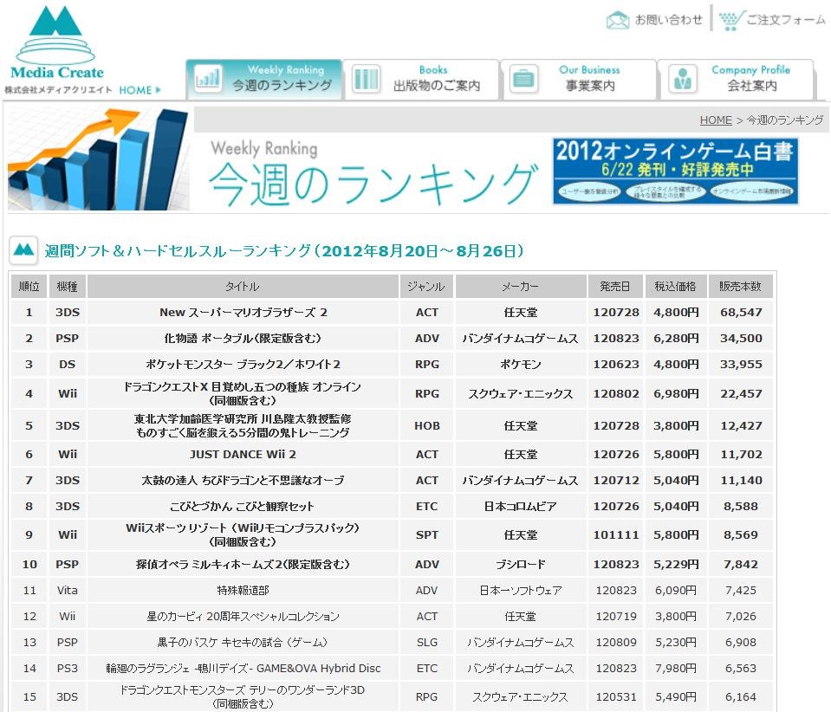Click the 機種 column header
Image resolution: width=831 pixels, height=712 pixels.
[x=68, y=287]
